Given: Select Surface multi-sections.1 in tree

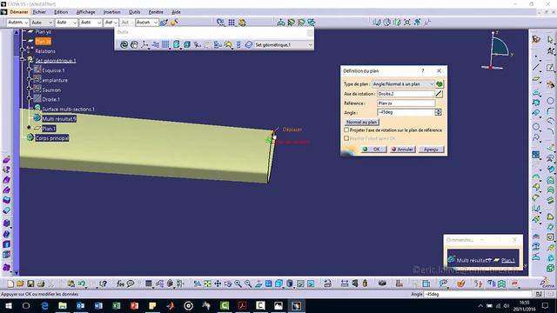Looking at the screenshot, I should [x=68, y=109].
